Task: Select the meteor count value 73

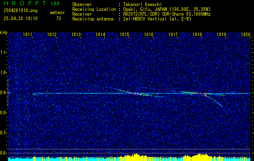Action: (x=59, y=19)
